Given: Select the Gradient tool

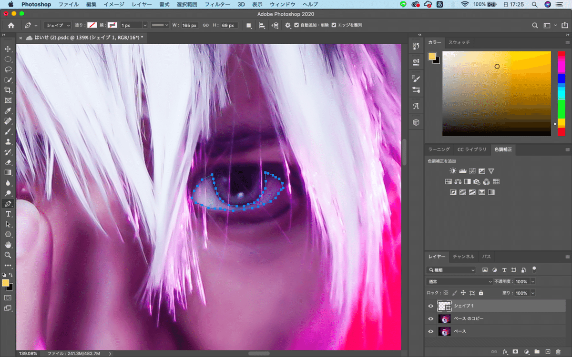Looking at the screenshot, I should coord(8,172).
